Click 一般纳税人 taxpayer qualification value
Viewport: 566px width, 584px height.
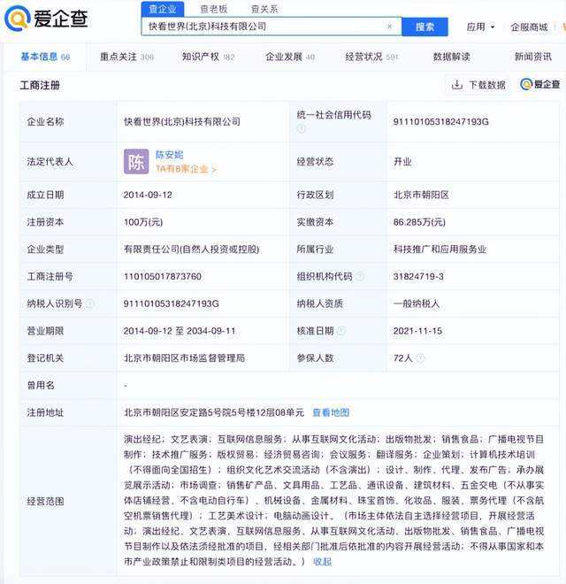[x=417, y=304]
